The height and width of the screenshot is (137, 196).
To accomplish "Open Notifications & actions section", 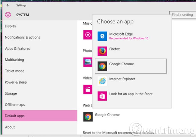I will [40, 37].
